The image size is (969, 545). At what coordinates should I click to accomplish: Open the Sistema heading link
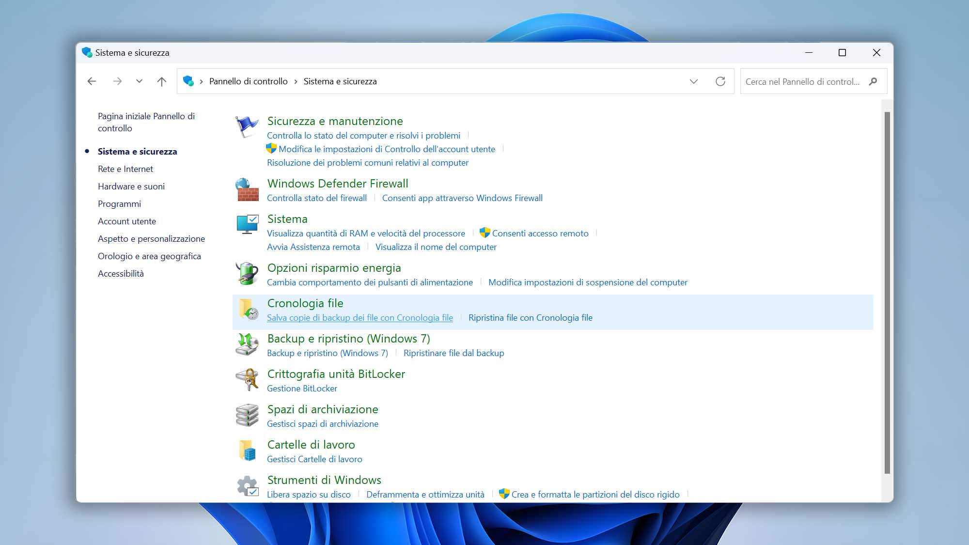[x=287, y=219]
